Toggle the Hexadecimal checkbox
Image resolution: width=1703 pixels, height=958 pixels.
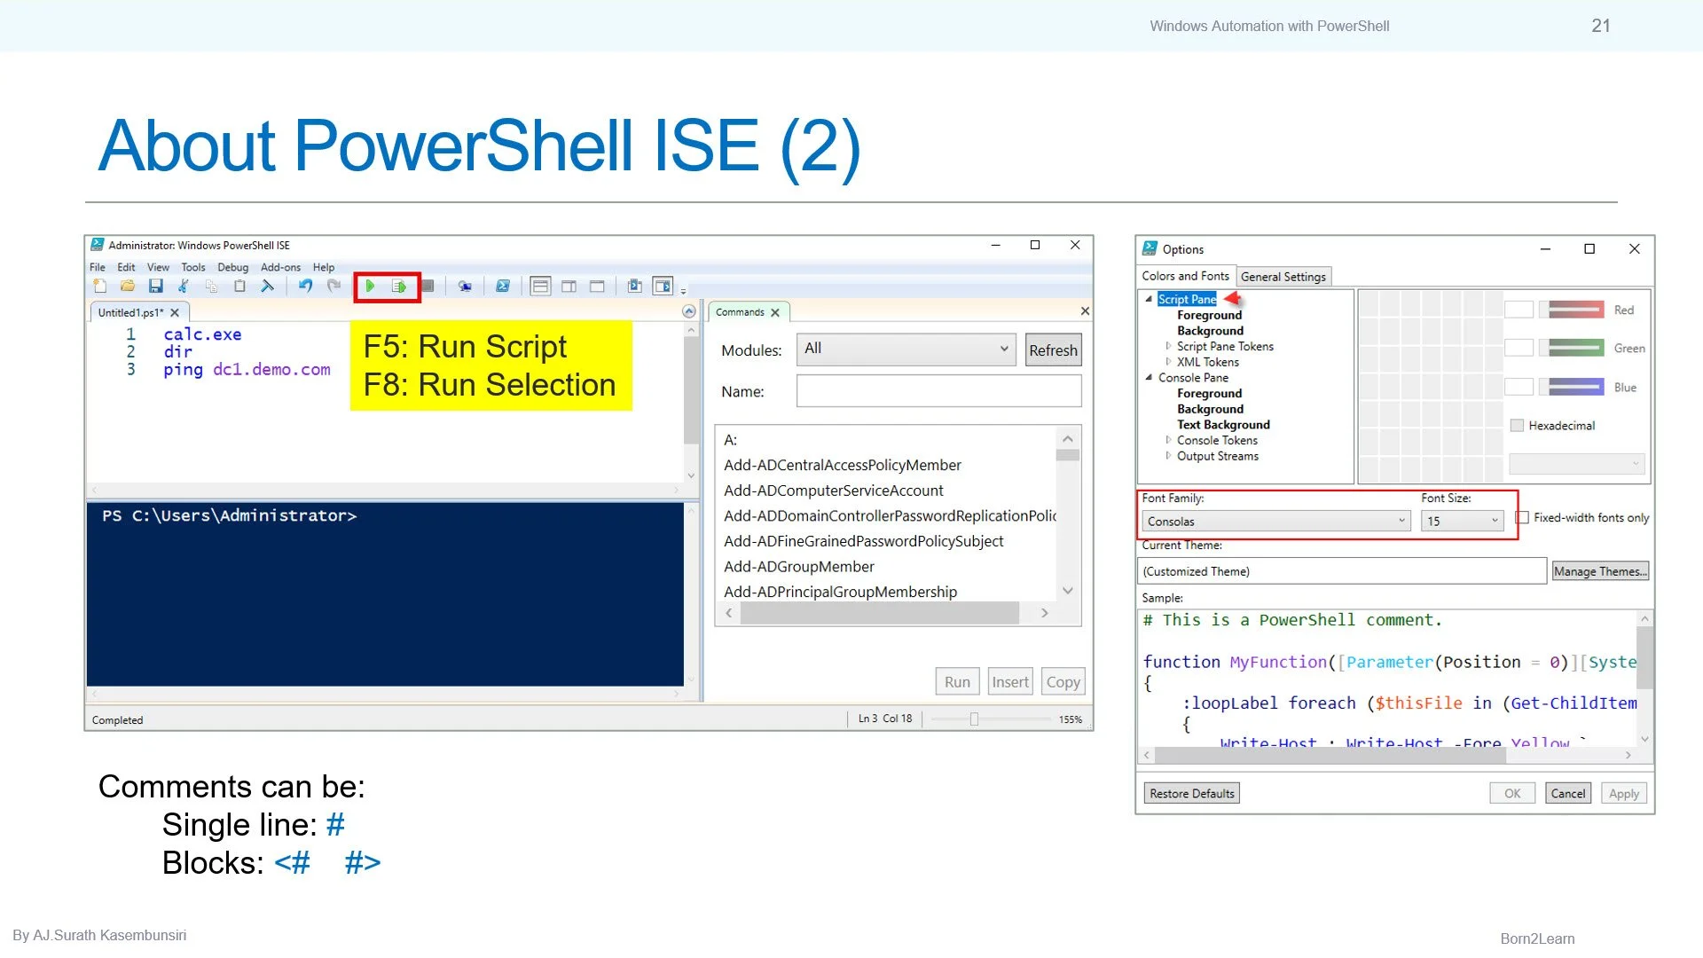pyautogui.click(x=1517, y=426)
